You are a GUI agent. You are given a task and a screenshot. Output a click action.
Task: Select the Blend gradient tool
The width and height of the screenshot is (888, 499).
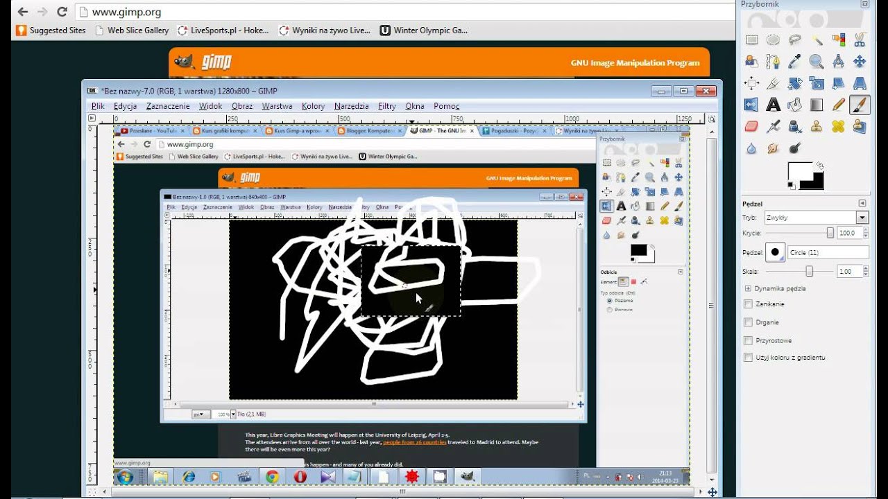tap(817, 105)
